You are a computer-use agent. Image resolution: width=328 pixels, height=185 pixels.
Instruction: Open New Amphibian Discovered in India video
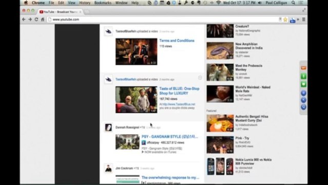click(249, 46)
